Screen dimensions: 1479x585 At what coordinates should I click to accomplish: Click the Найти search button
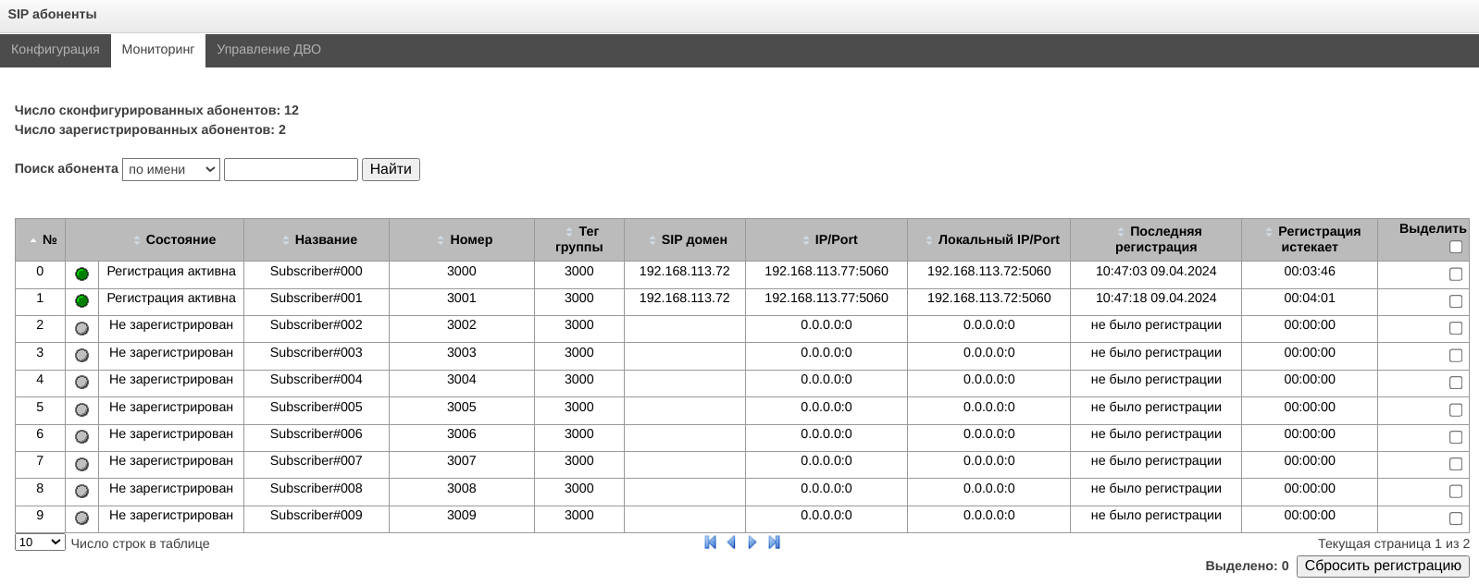[x=391, y=169]
